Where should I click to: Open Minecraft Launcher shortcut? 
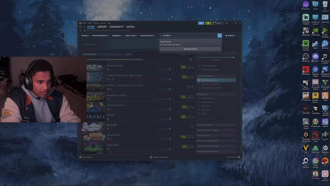click(x=306, y=45)
